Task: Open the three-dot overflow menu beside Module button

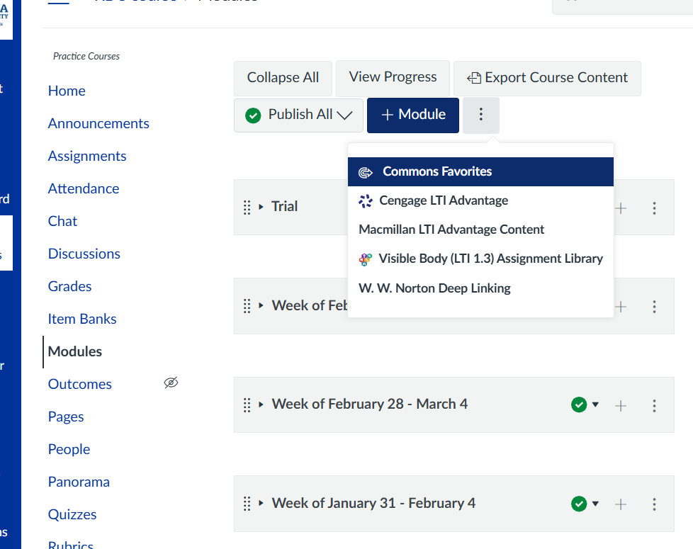Action: click(480, 114)
